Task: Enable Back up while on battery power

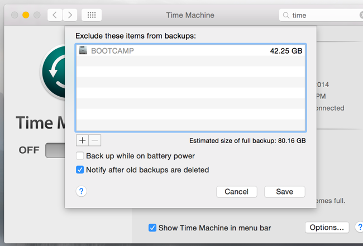Action: pos(80,156)
